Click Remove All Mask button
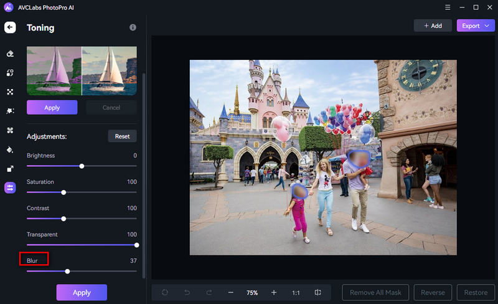498x304 pixels. [x=375, y=292]
